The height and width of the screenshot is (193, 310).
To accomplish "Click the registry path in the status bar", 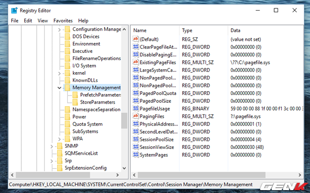I will 131,184.
